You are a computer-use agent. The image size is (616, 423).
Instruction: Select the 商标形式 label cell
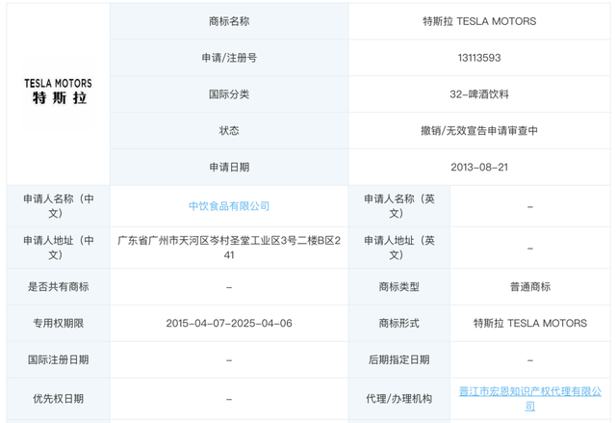399,324
